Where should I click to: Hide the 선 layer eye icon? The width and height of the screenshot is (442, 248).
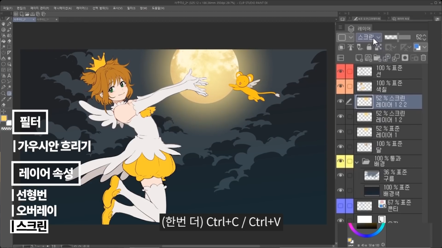[x=340, y=71]
